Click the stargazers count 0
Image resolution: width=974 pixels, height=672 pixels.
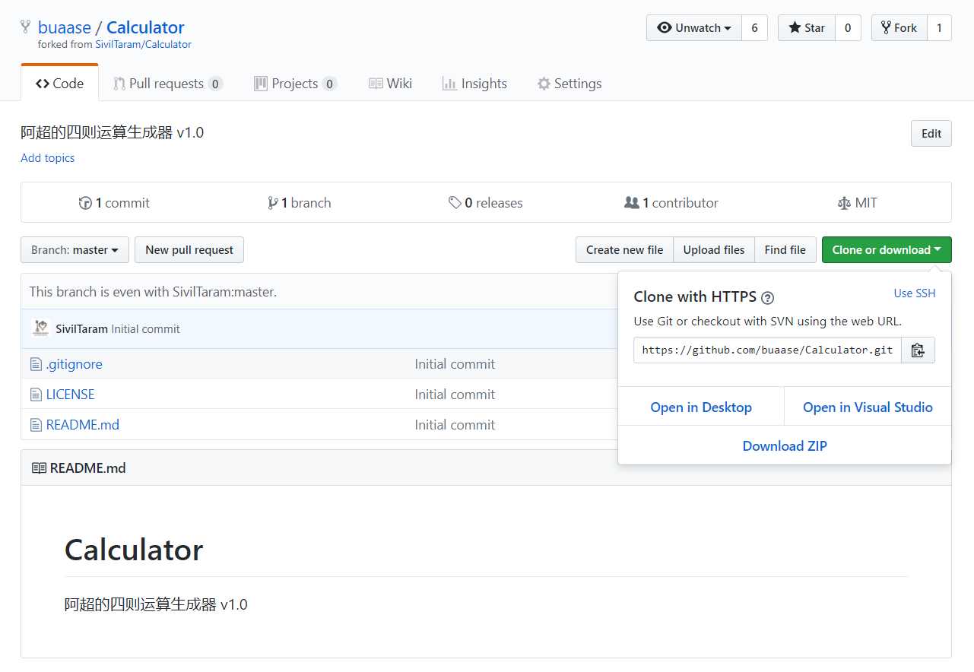click(x=847, y=28)
